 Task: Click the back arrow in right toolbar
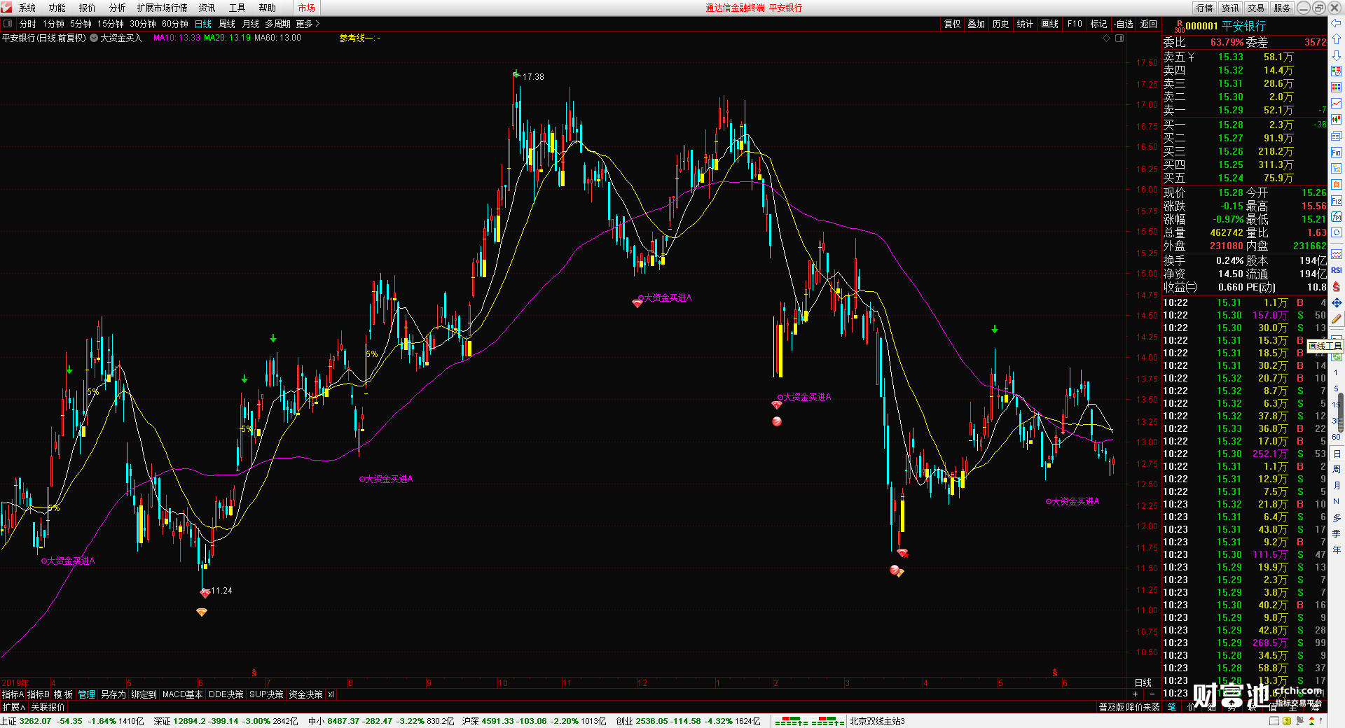point(1336,23)
